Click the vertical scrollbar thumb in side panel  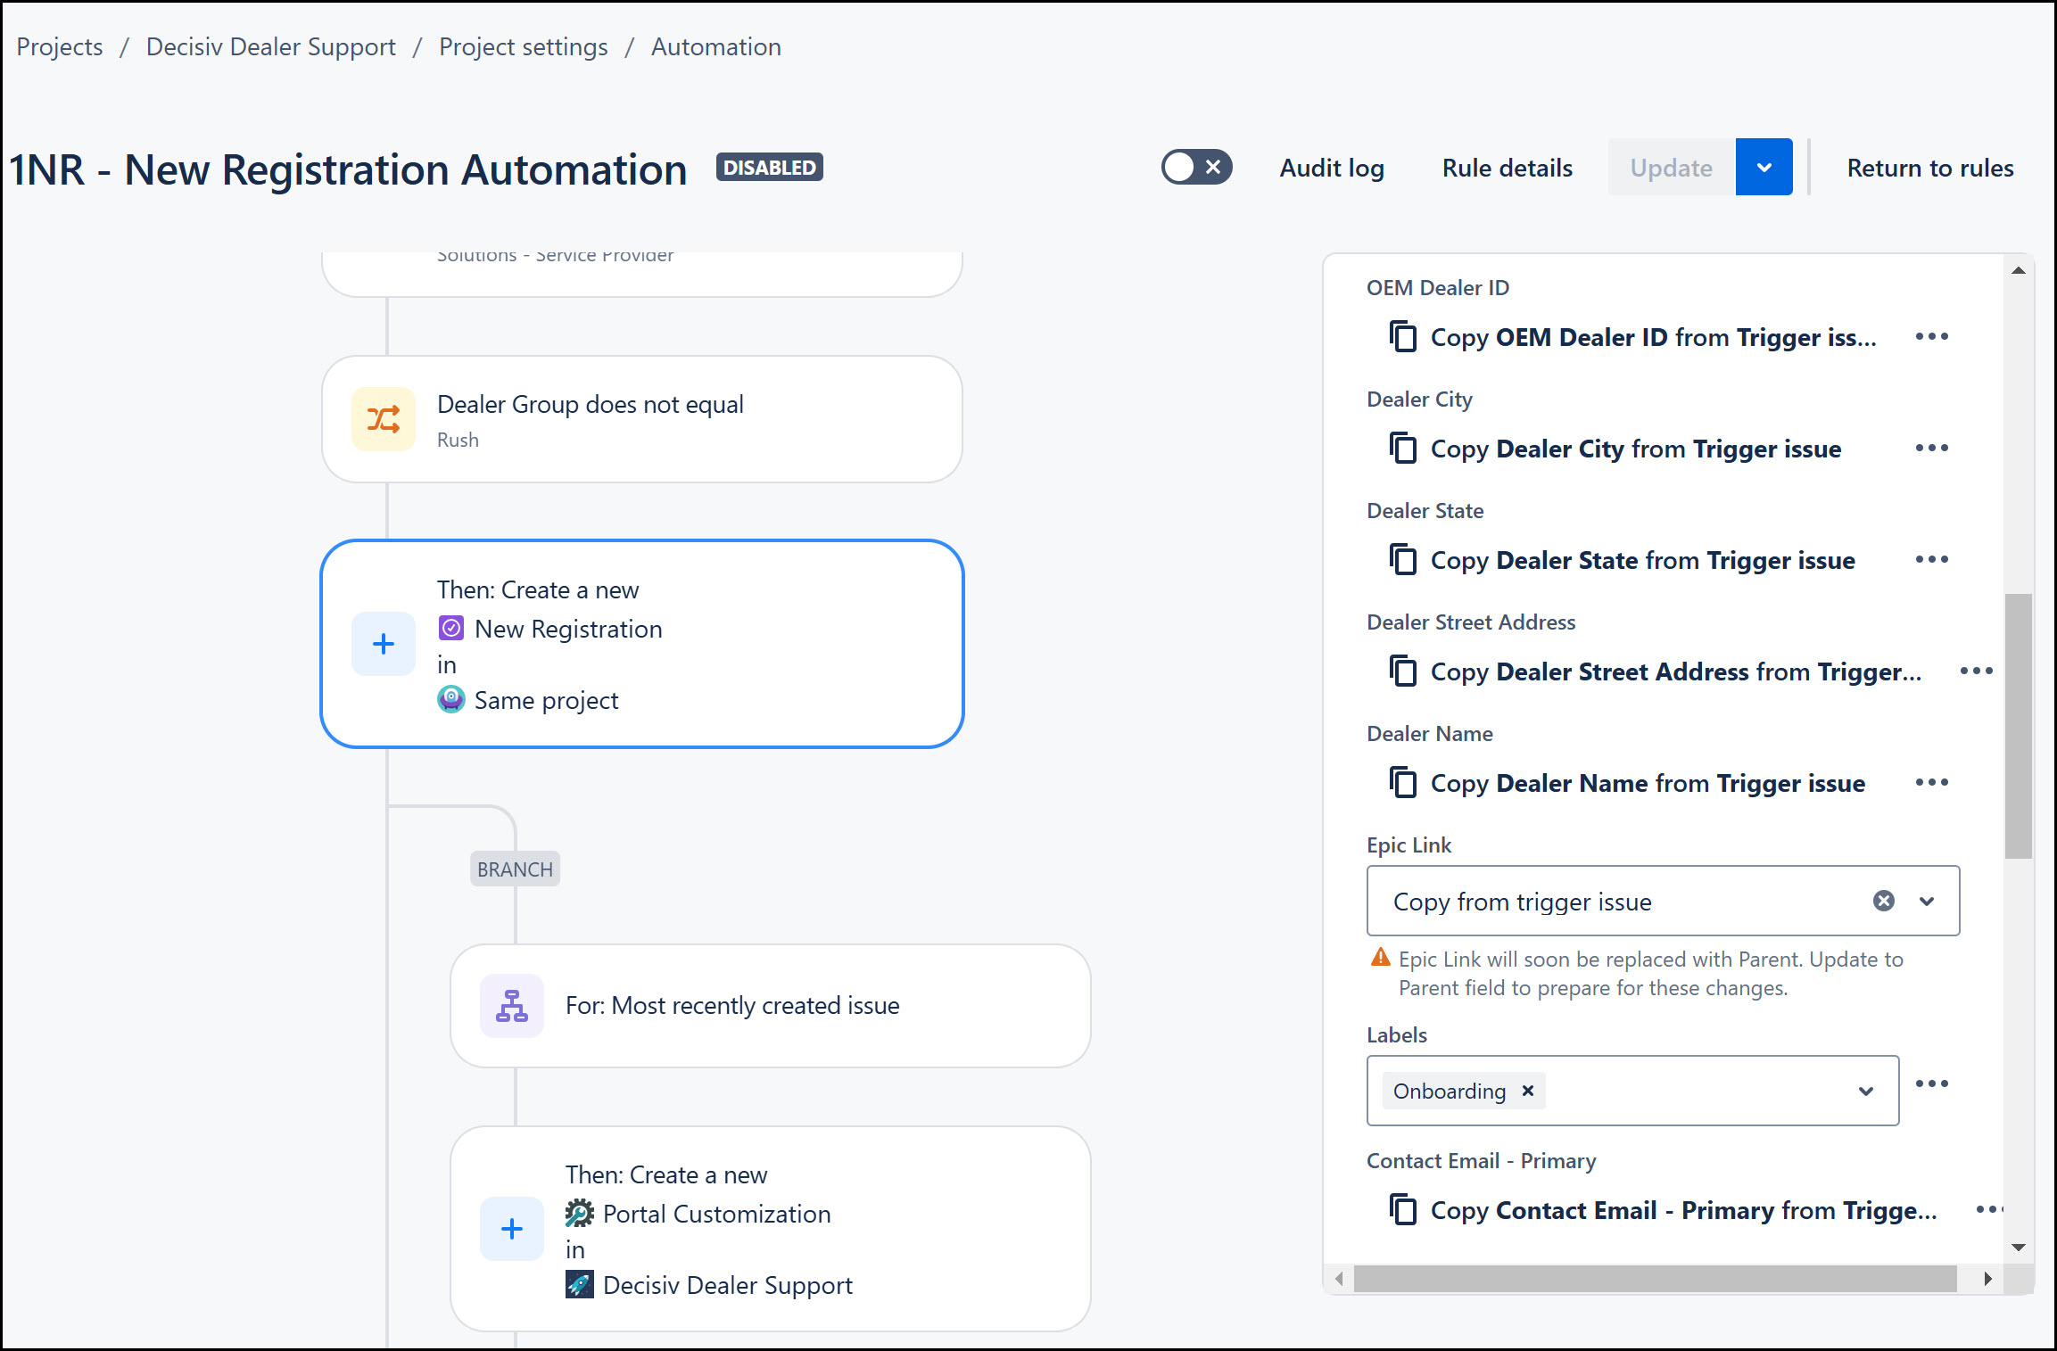tap(2018, 726)
